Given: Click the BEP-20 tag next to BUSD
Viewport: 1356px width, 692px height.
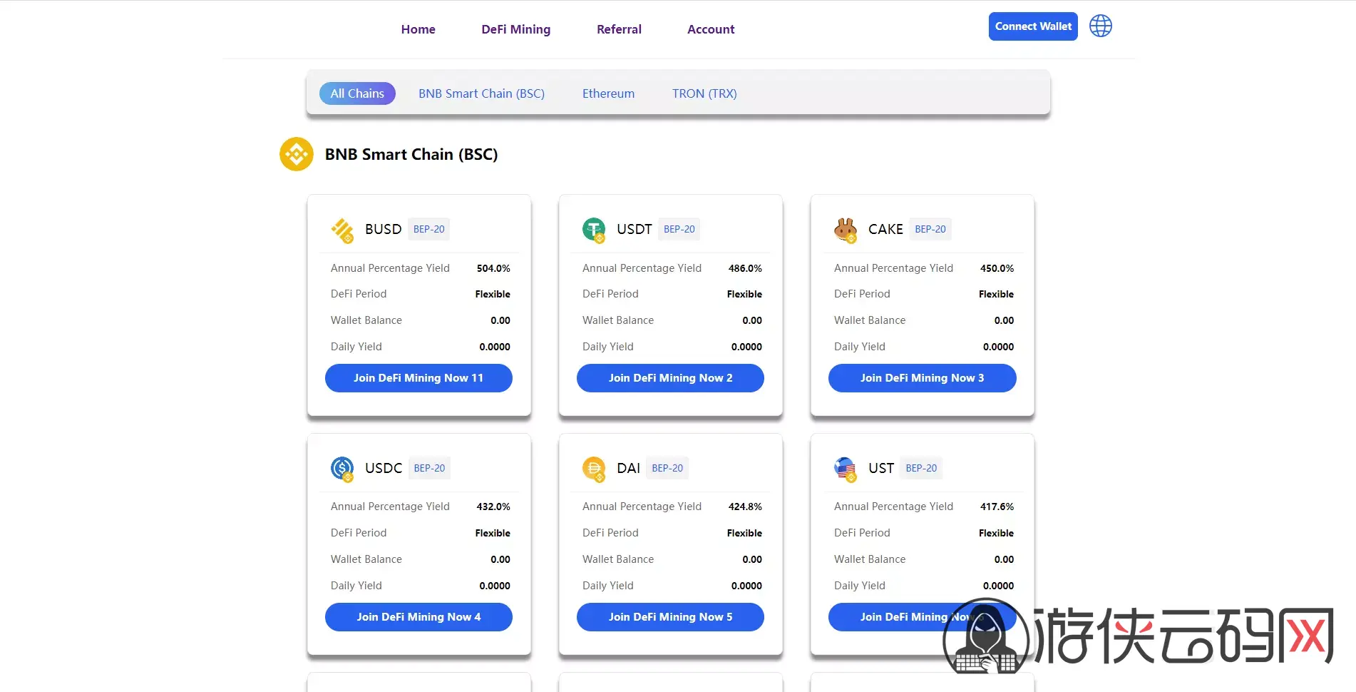Looking at the screenshot, I should click(429, 229).
